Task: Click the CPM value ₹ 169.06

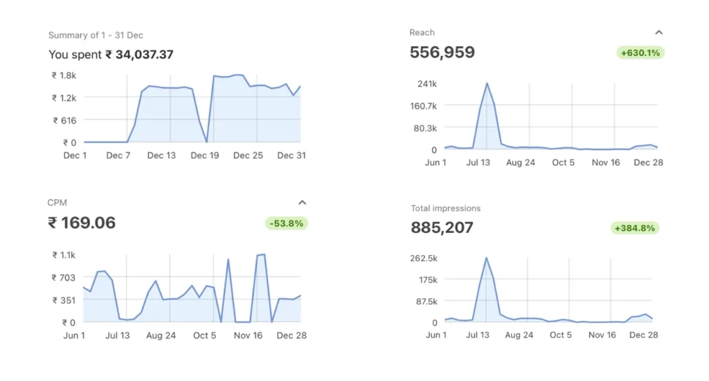Action: point(82,223)
